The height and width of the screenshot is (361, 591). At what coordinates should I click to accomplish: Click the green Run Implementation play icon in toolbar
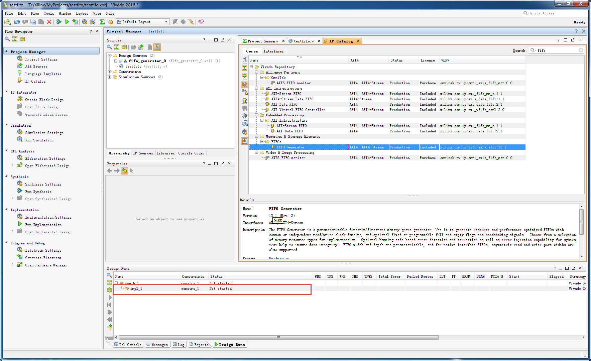tap(67, 22)
